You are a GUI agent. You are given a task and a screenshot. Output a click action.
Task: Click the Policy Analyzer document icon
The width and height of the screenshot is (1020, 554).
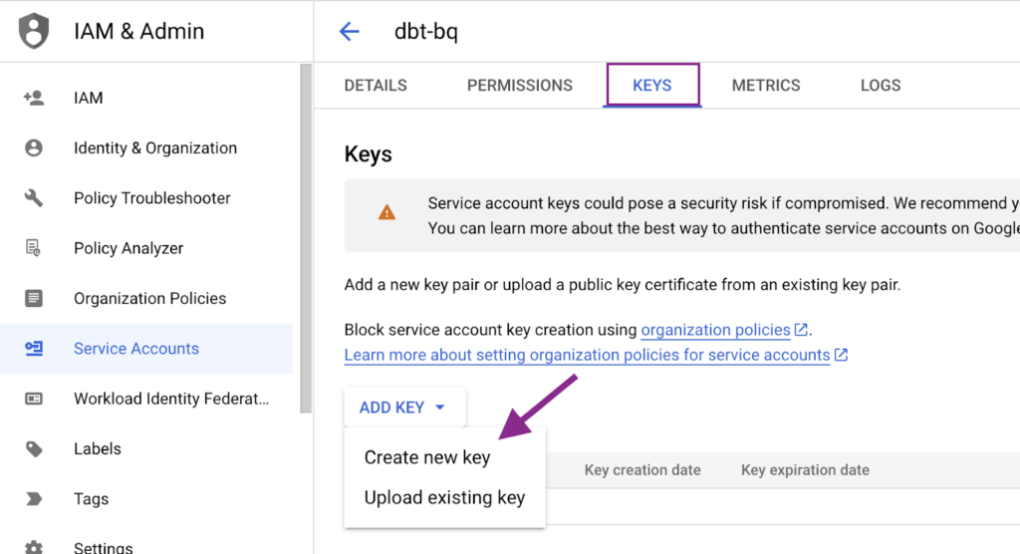[33, 248]
